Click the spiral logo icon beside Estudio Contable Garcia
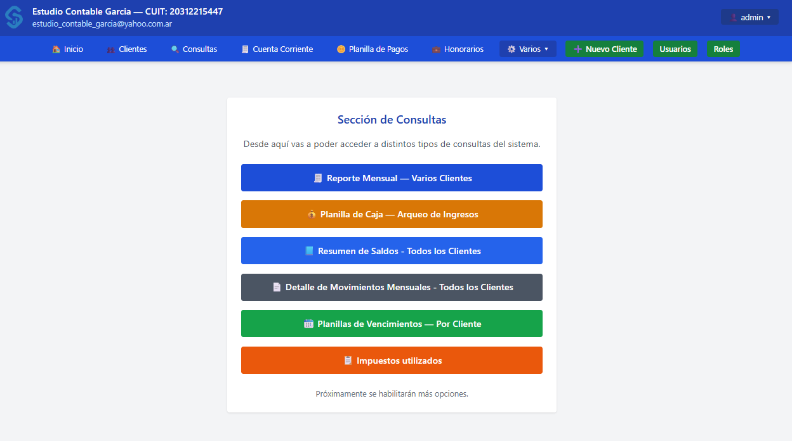The width and height of the screenshot is (792, 441). click(x=13, y=18)
